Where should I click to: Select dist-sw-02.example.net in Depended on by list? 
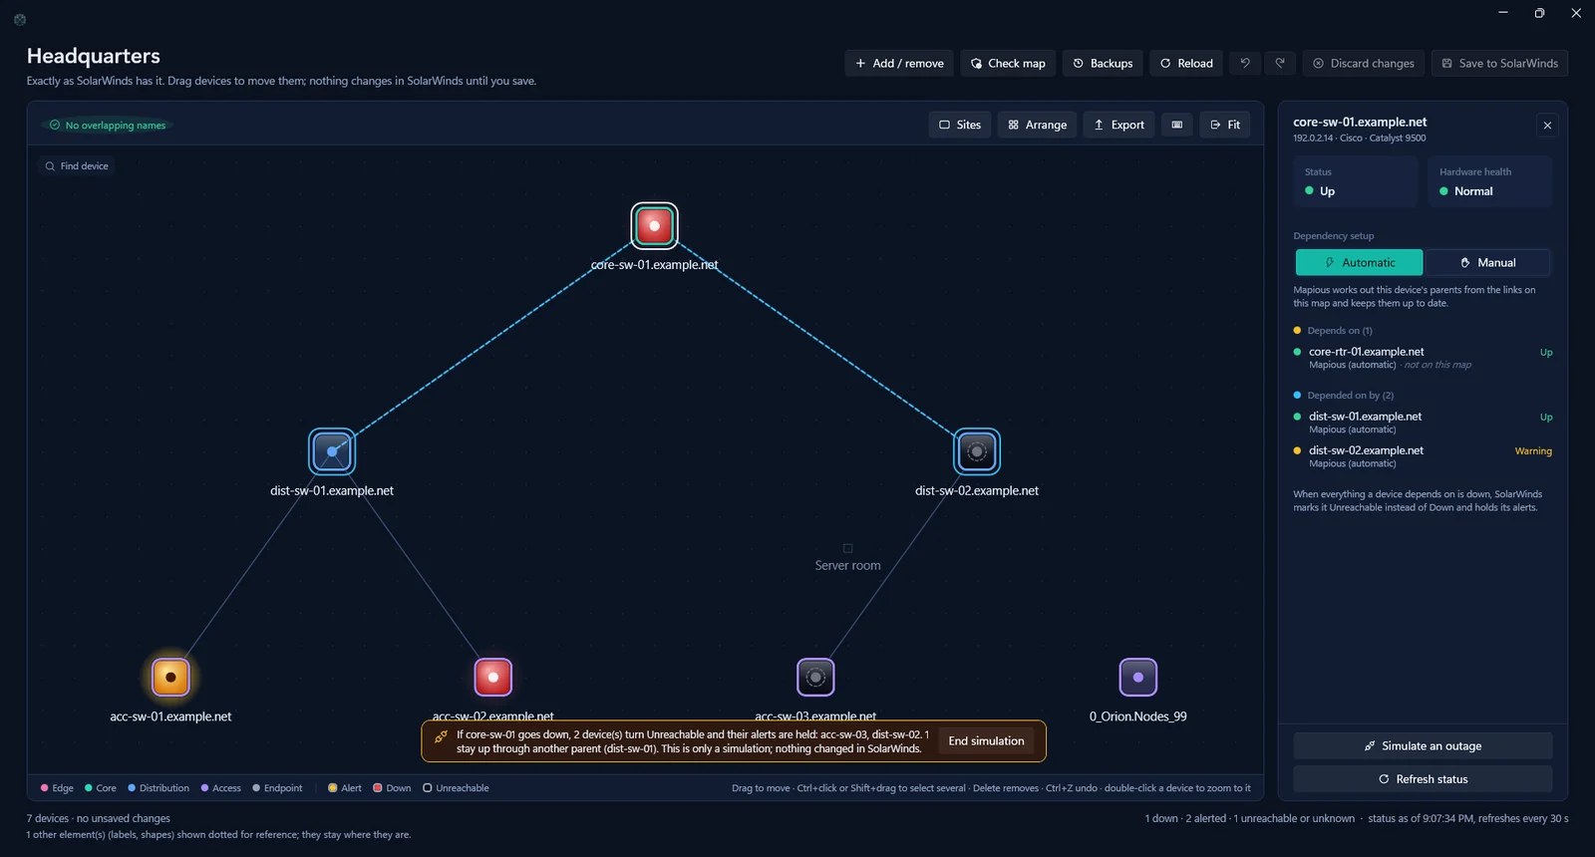pyautogui.click(x=1423, y=456)
